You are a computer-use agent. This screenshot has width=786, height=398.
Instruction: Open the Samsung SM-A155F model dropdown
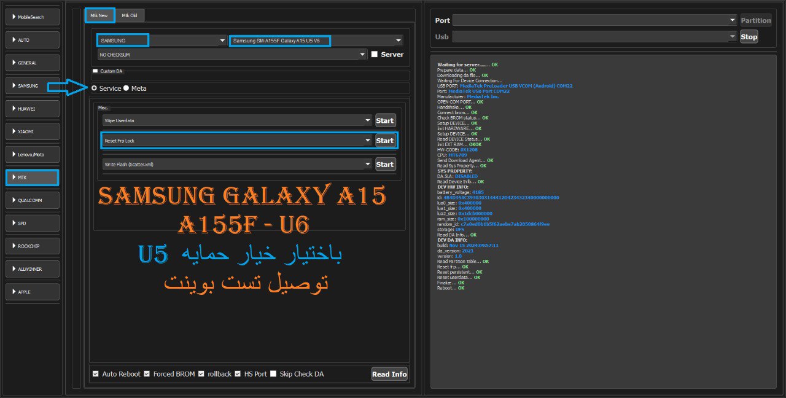point(316,41)
